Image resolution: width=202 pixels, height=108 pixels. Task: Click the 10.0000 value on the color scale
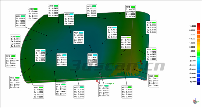pos(192,26)
